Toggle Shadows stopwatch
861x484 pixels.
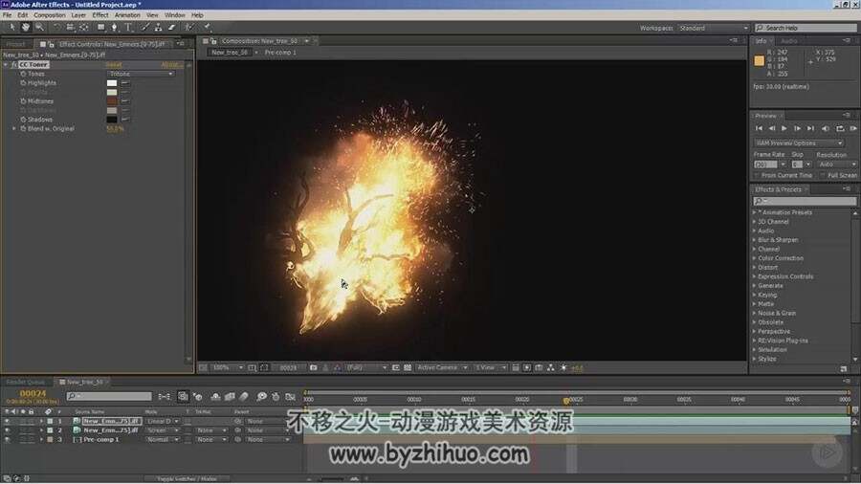click(23, 119)
